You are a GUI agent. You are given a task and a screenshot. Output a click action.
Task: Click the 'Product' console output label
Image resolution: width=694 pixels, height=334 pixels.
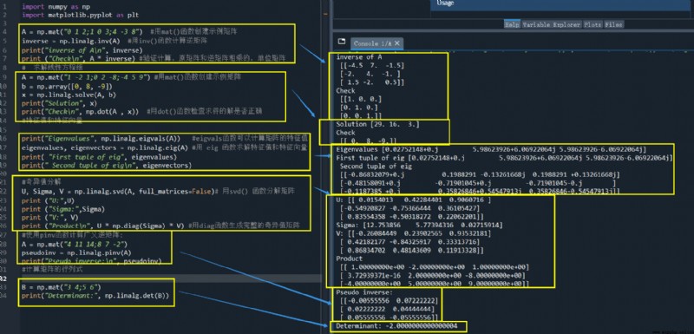coord(350,259)
